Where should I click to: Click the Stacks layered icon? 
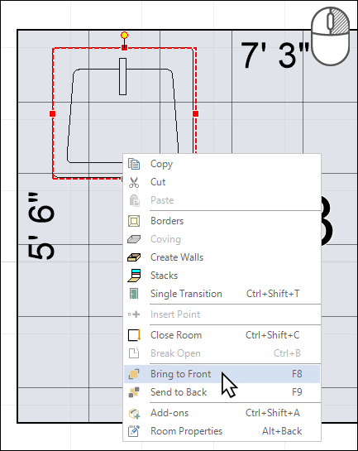coord(134,276)
